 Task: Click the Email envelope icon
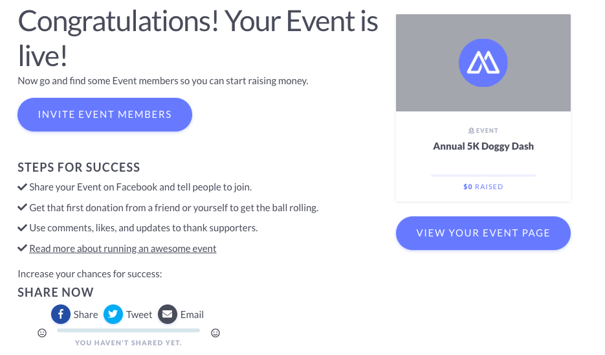tap(168, 314)
